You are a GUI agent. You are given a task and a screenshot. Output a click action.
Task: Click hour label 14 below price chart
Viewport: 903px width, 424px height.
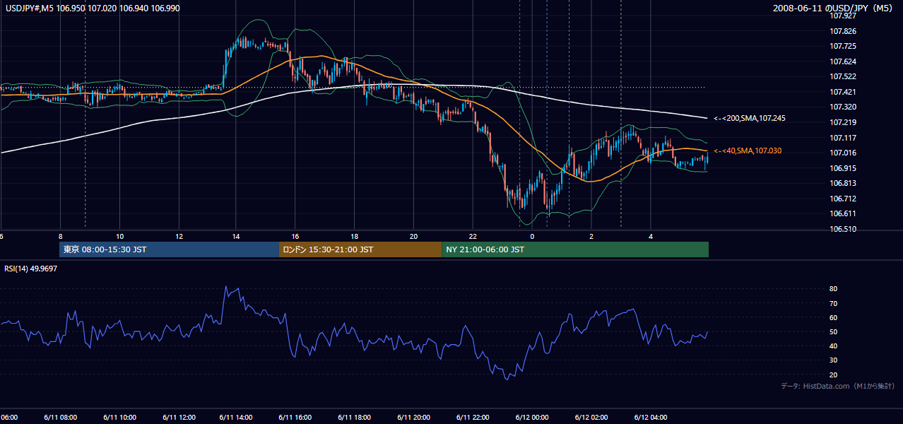tap(237, 236)
